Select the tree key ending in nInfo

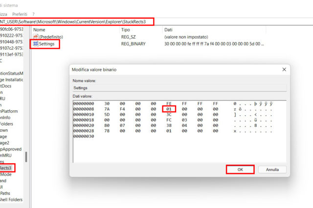pyautogui.click(x=5, y=118)
